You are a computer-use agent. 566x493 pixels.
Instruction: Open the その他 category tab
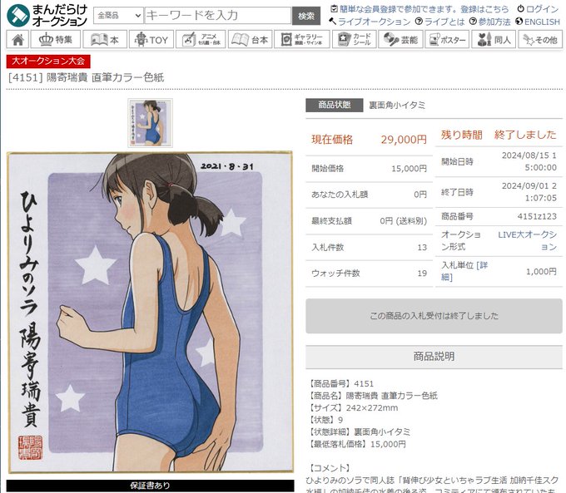click(540, 39)
